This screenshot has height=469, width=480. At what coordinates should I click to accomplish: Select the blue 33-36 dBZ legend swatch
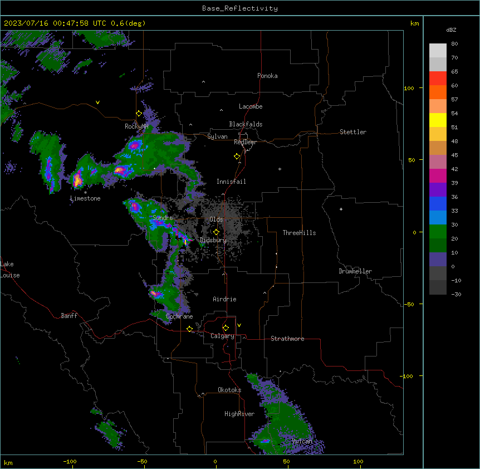[438, 203]
